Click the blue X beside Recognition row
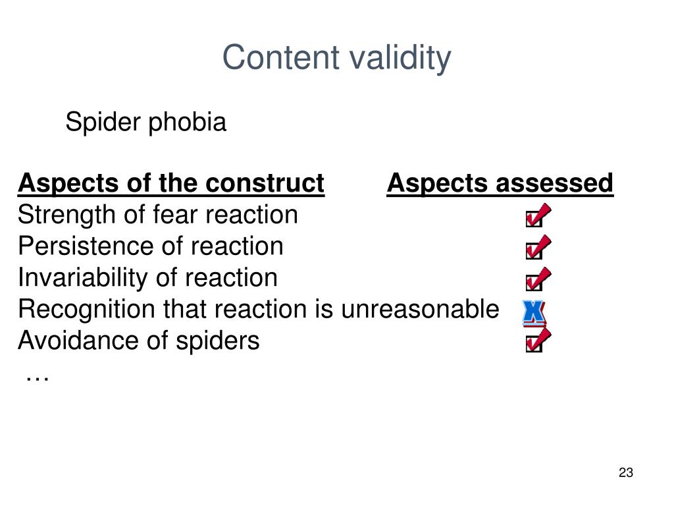 point(534,313)
